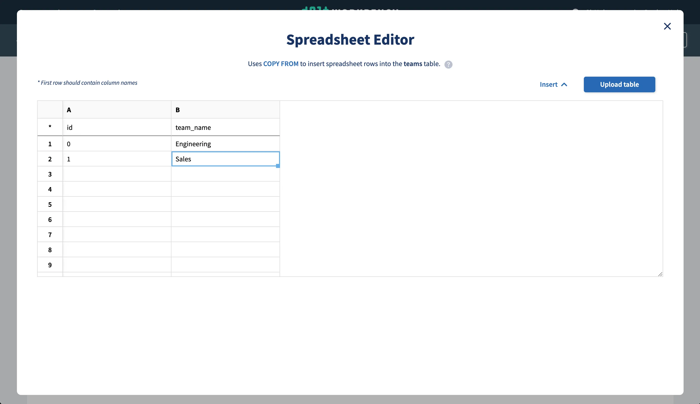The height and width of the screenshot is (404, 700).
Task: Select the cell containing Engineering
Action: (225, 144)
